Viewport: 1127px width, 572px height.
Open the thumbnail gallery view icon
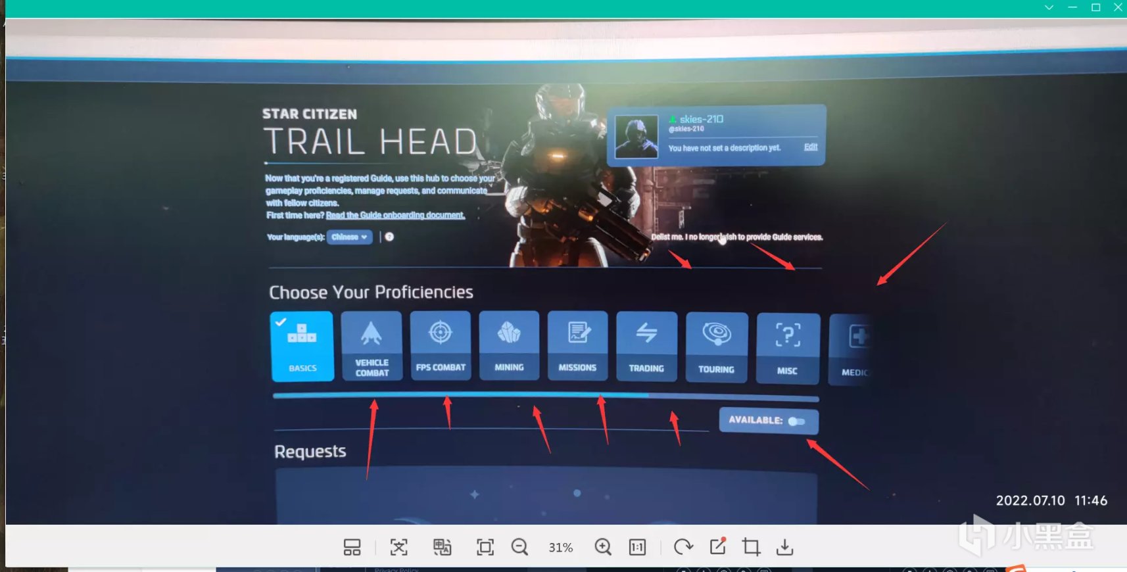(x=352, y=547)
